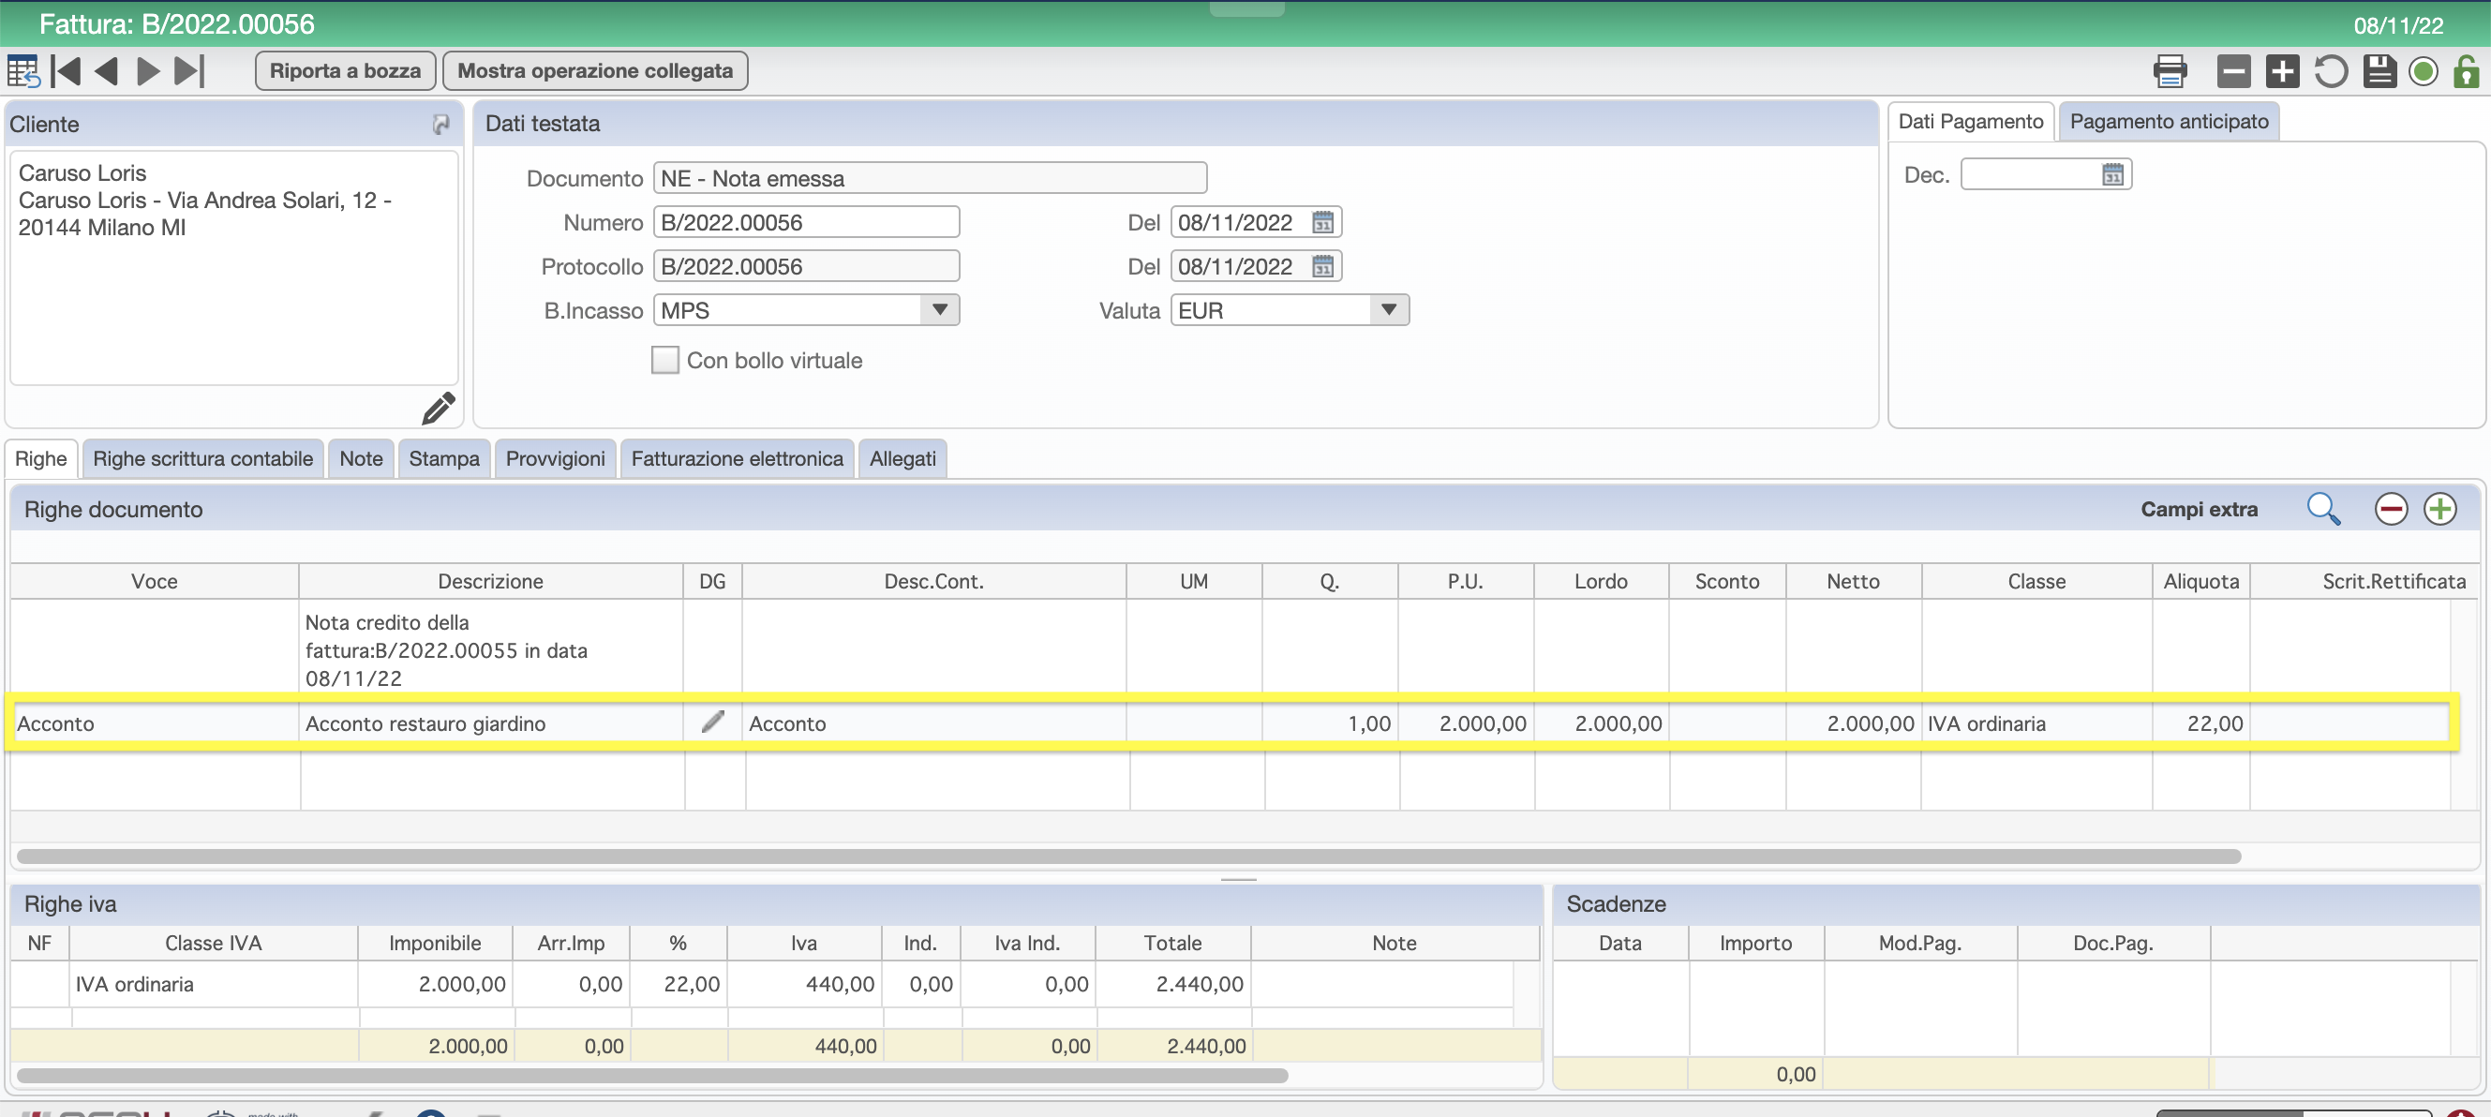2491x1117 pixels.
Task: Open the Fatturazione elettronica tab
Action: click(x=737, y=458)
